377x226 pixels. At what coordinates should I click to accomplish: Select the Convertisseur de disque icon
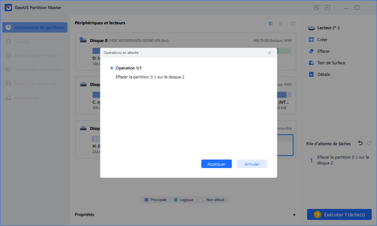(8, 55)
